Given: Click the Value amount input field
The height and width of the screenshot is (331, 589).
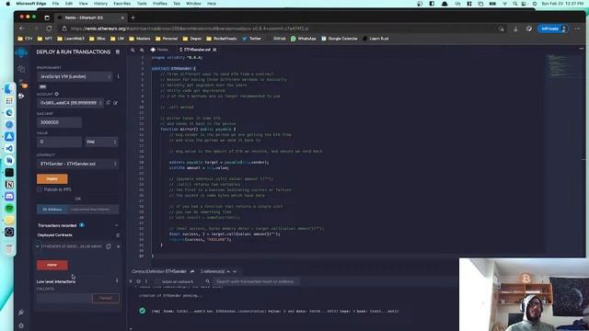Looking at the screenshot, I should [59, 142].
